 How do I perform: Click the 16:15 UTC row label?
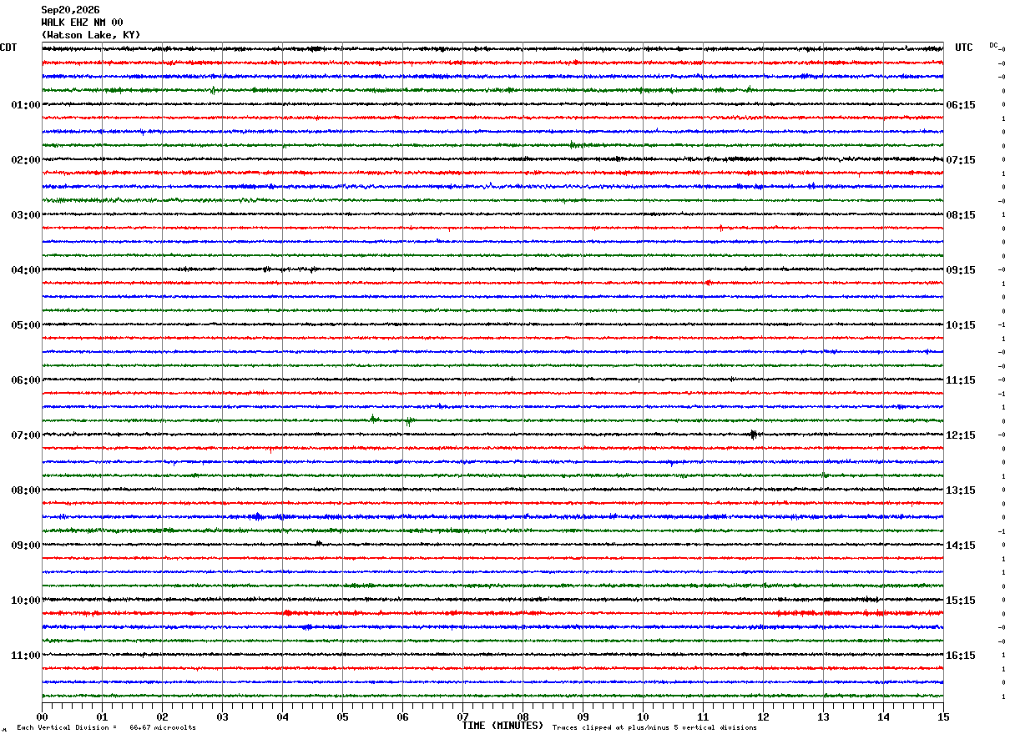click(961, 656)
